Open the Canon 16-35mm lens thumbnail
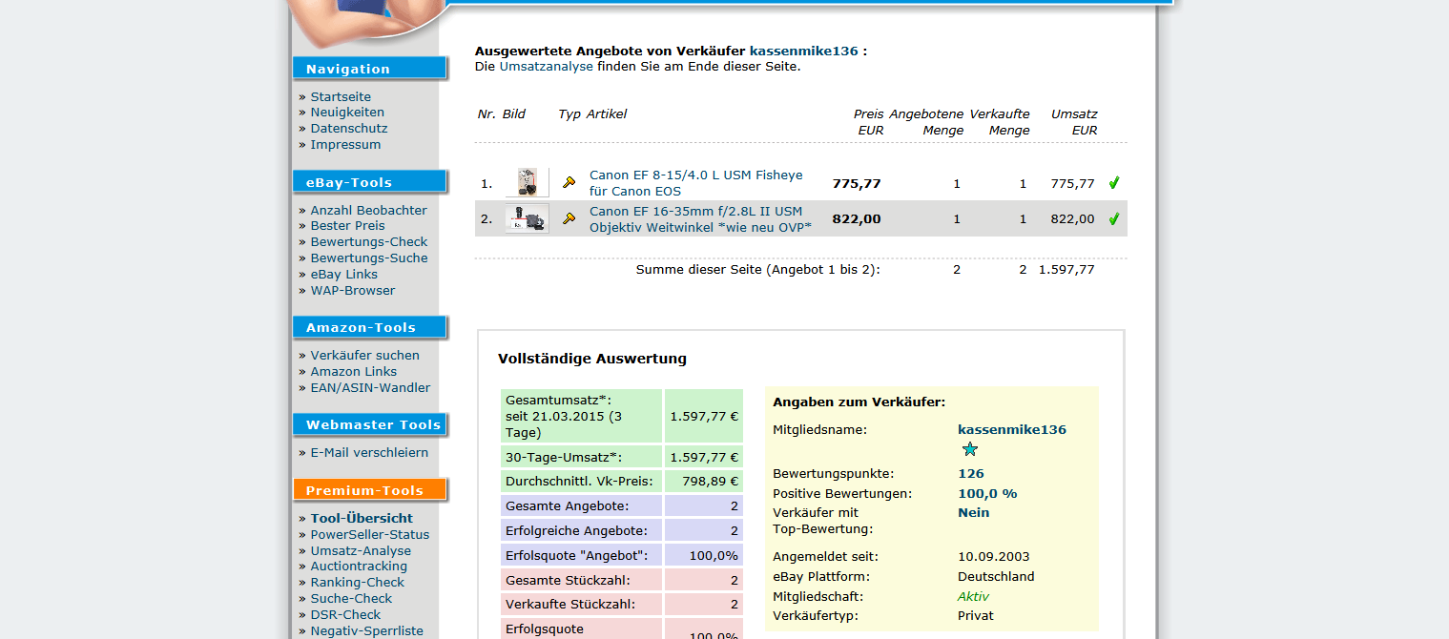The width and height of the screenshot is (1449, 639). pyautogui.click(x=527, y=218)
